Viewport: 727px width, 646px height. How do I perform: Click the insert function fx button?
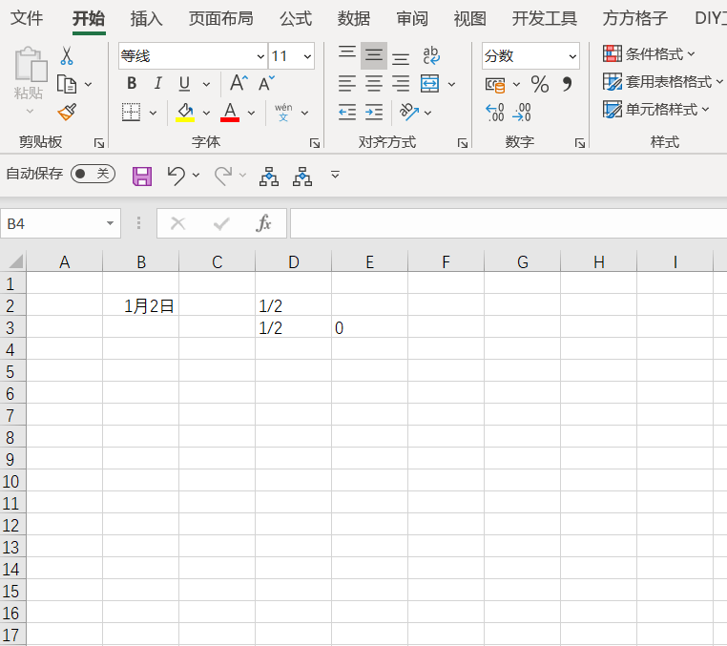pos(263,223)
